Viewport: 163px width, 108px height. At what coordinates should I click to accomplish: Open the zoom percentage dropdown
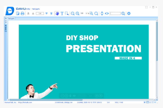tap(86, 13)
